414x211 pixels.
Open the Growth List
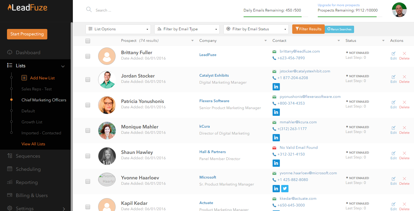coord(32,122)
